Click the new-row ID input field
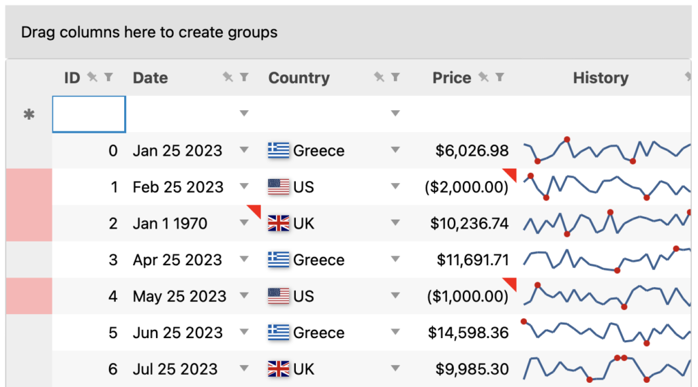 coord(89,114)
